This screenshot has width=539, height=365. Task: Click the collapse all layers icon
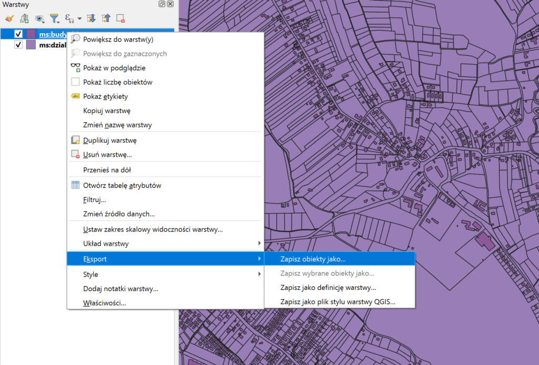[106, 18]
